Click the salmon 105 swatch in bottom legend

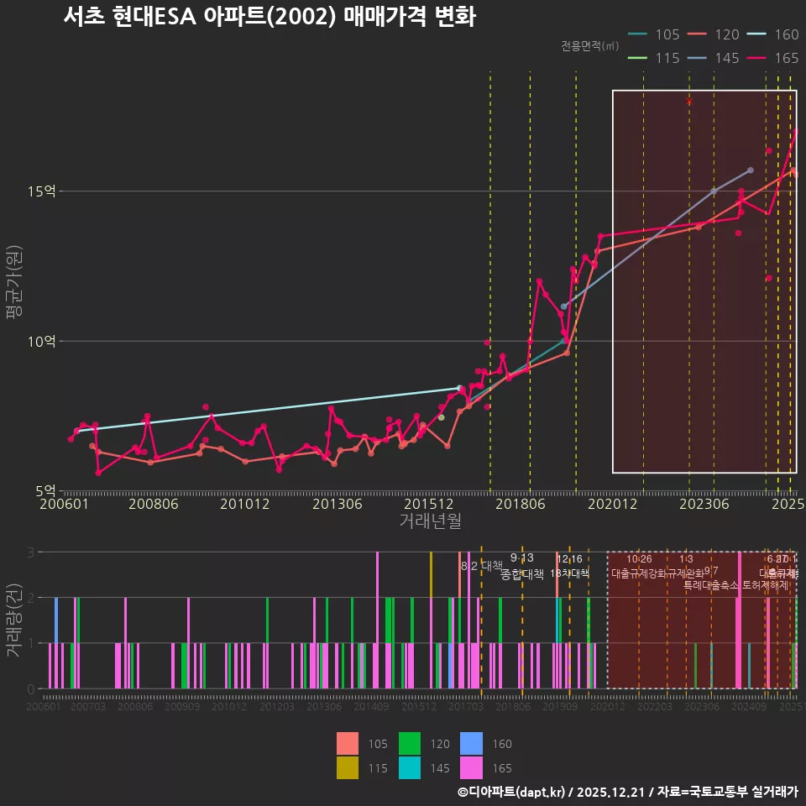pos(348,744)
